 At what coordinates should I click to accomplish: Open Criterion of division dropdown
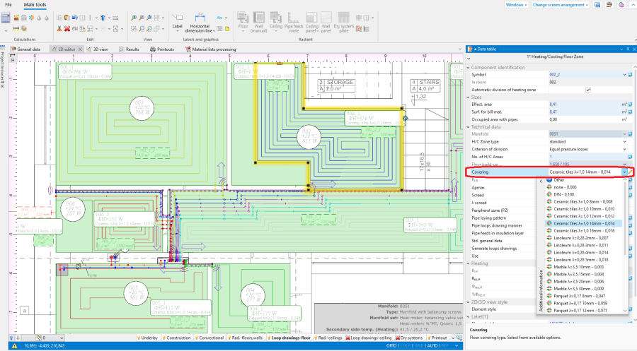pos(624,149)
